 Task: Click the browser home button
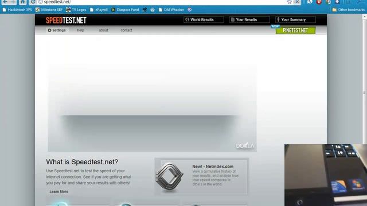(23, 2)
